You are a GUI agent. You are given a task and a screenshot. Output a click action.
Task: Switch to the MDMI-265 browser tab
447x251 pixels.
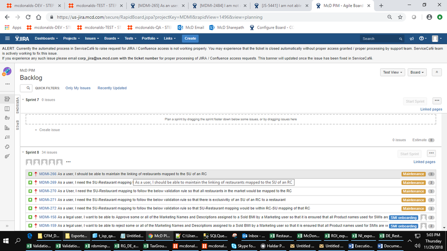[x=158, y=6]
